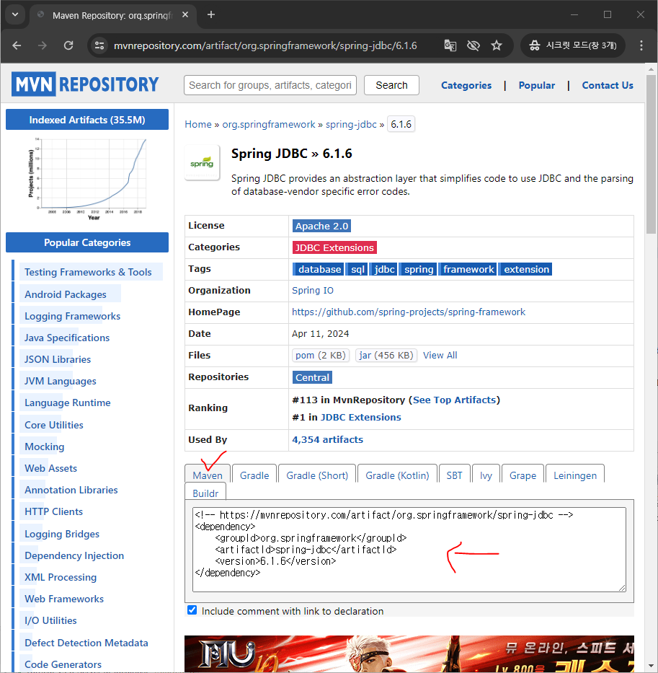The image size is (658, 673).
Task: Open XML Processing category
Action: 60,577
